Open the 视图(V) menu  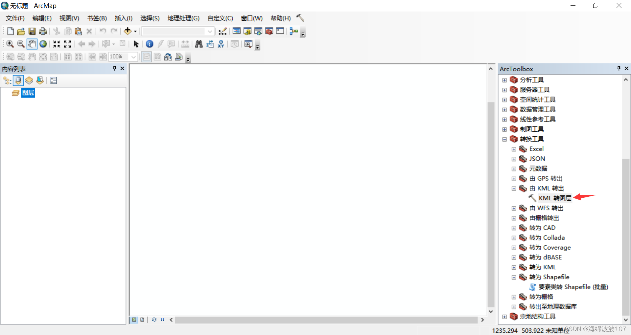[x=69, y=18]
